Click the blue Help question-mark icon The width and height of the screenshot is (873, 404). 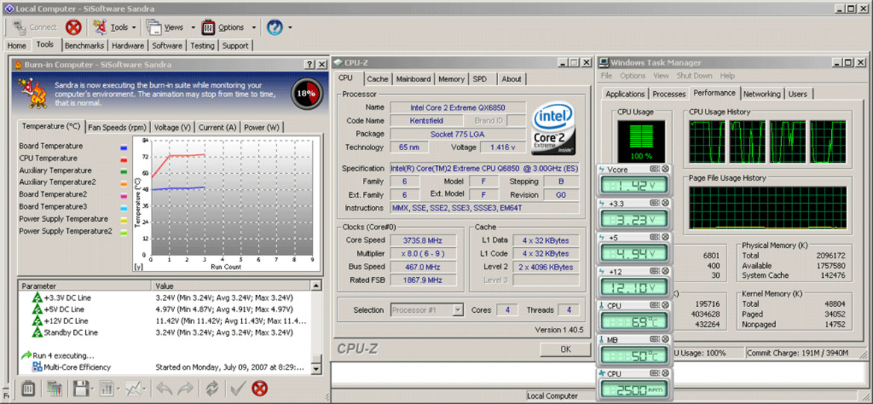[275, 27]
